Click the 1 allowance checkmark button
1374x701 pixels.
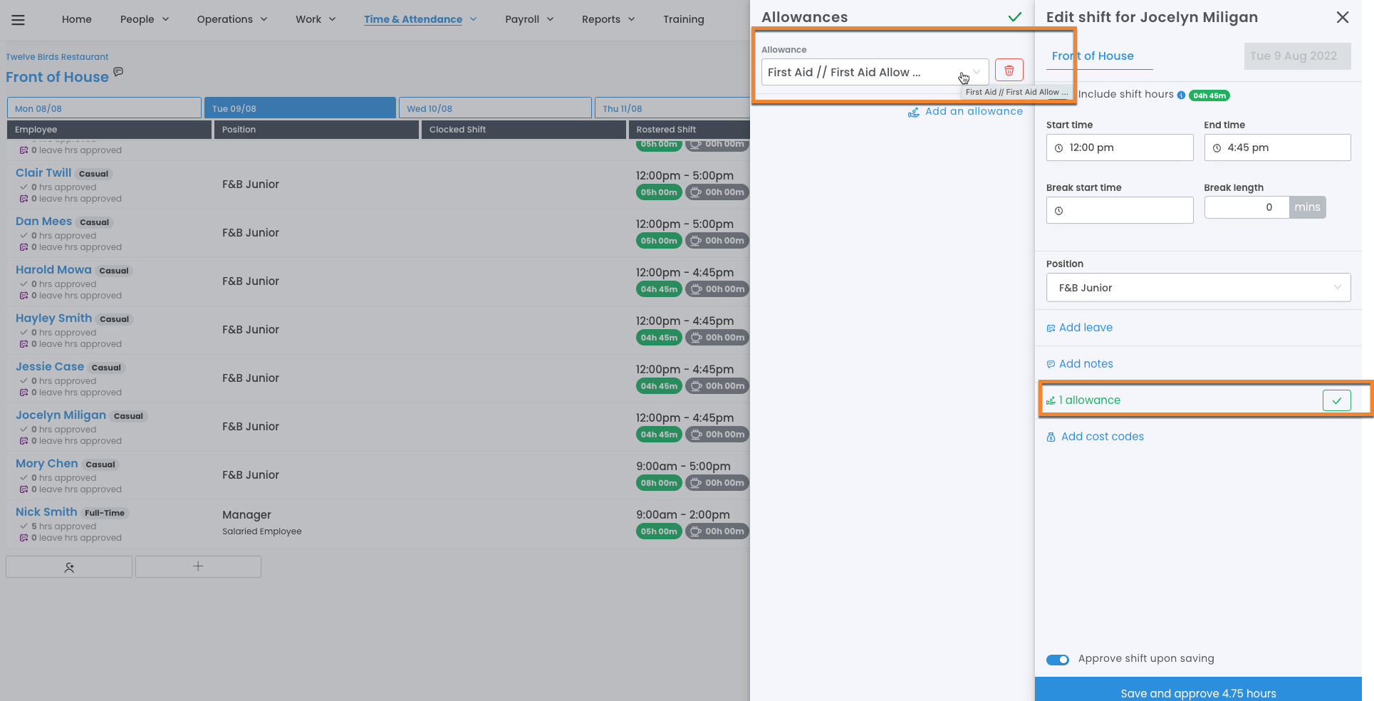1336,400
